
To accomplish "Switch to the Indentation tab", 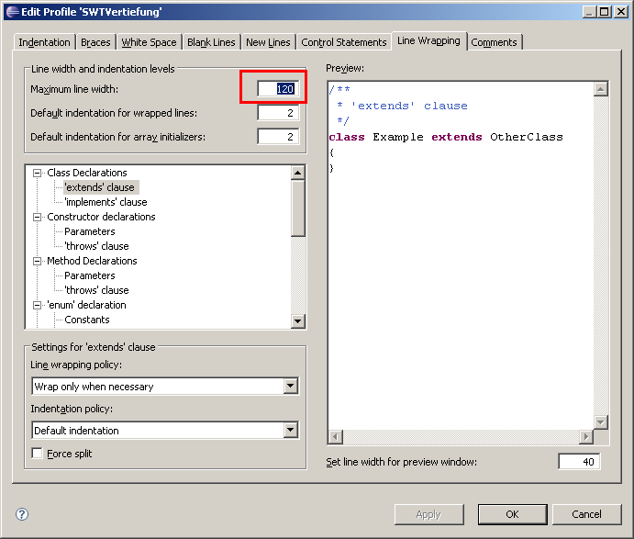I will coord(44,42).
